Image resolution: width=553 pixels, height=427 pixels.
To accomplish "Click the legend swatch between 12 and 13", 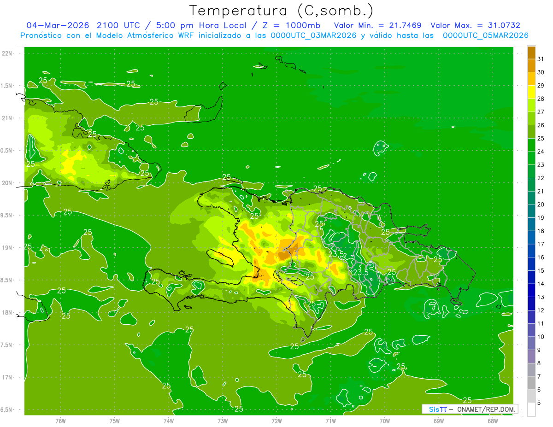I will (x=531, y=304).
